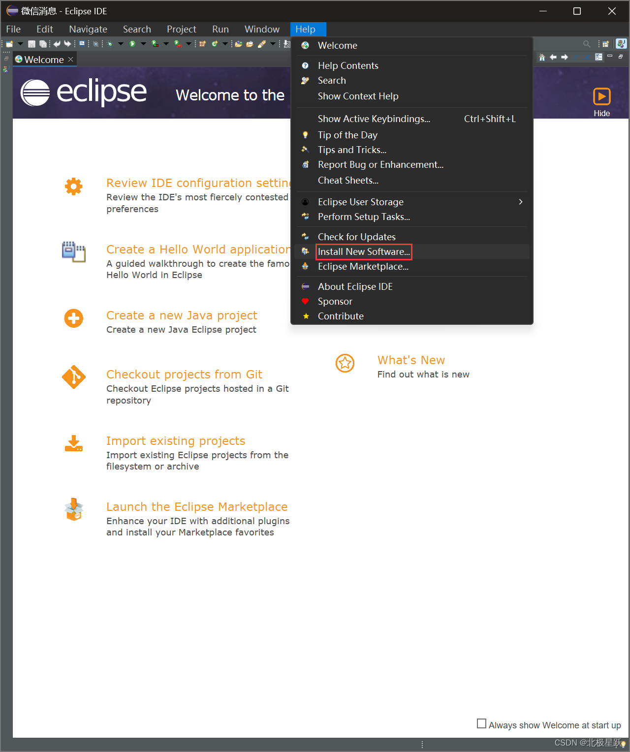
Task: Expand the Debug configurations dropdown arrow
Action: 121,44
